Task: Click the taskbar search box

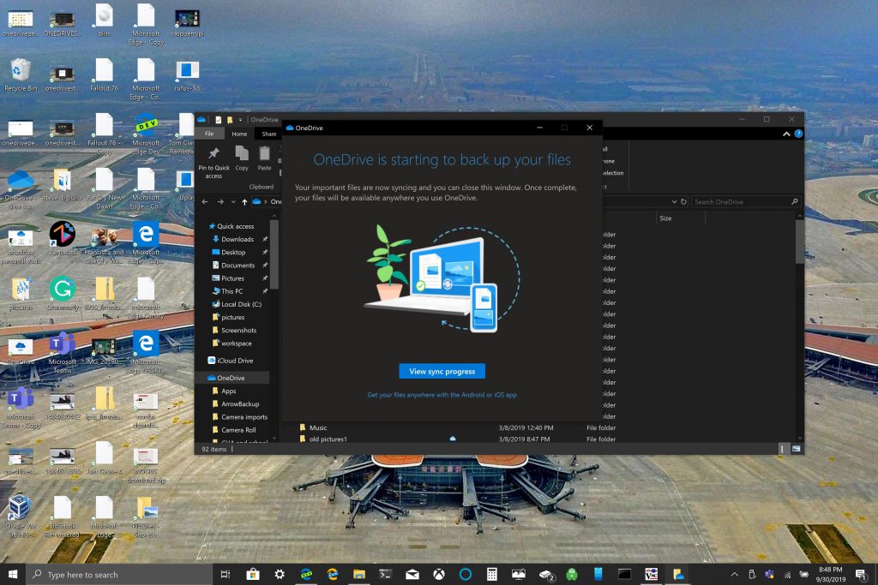Action: (x=119, y=575)
